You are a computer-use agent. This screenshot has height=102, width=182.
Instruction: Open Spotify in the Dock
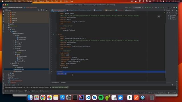tap(101, 97)
